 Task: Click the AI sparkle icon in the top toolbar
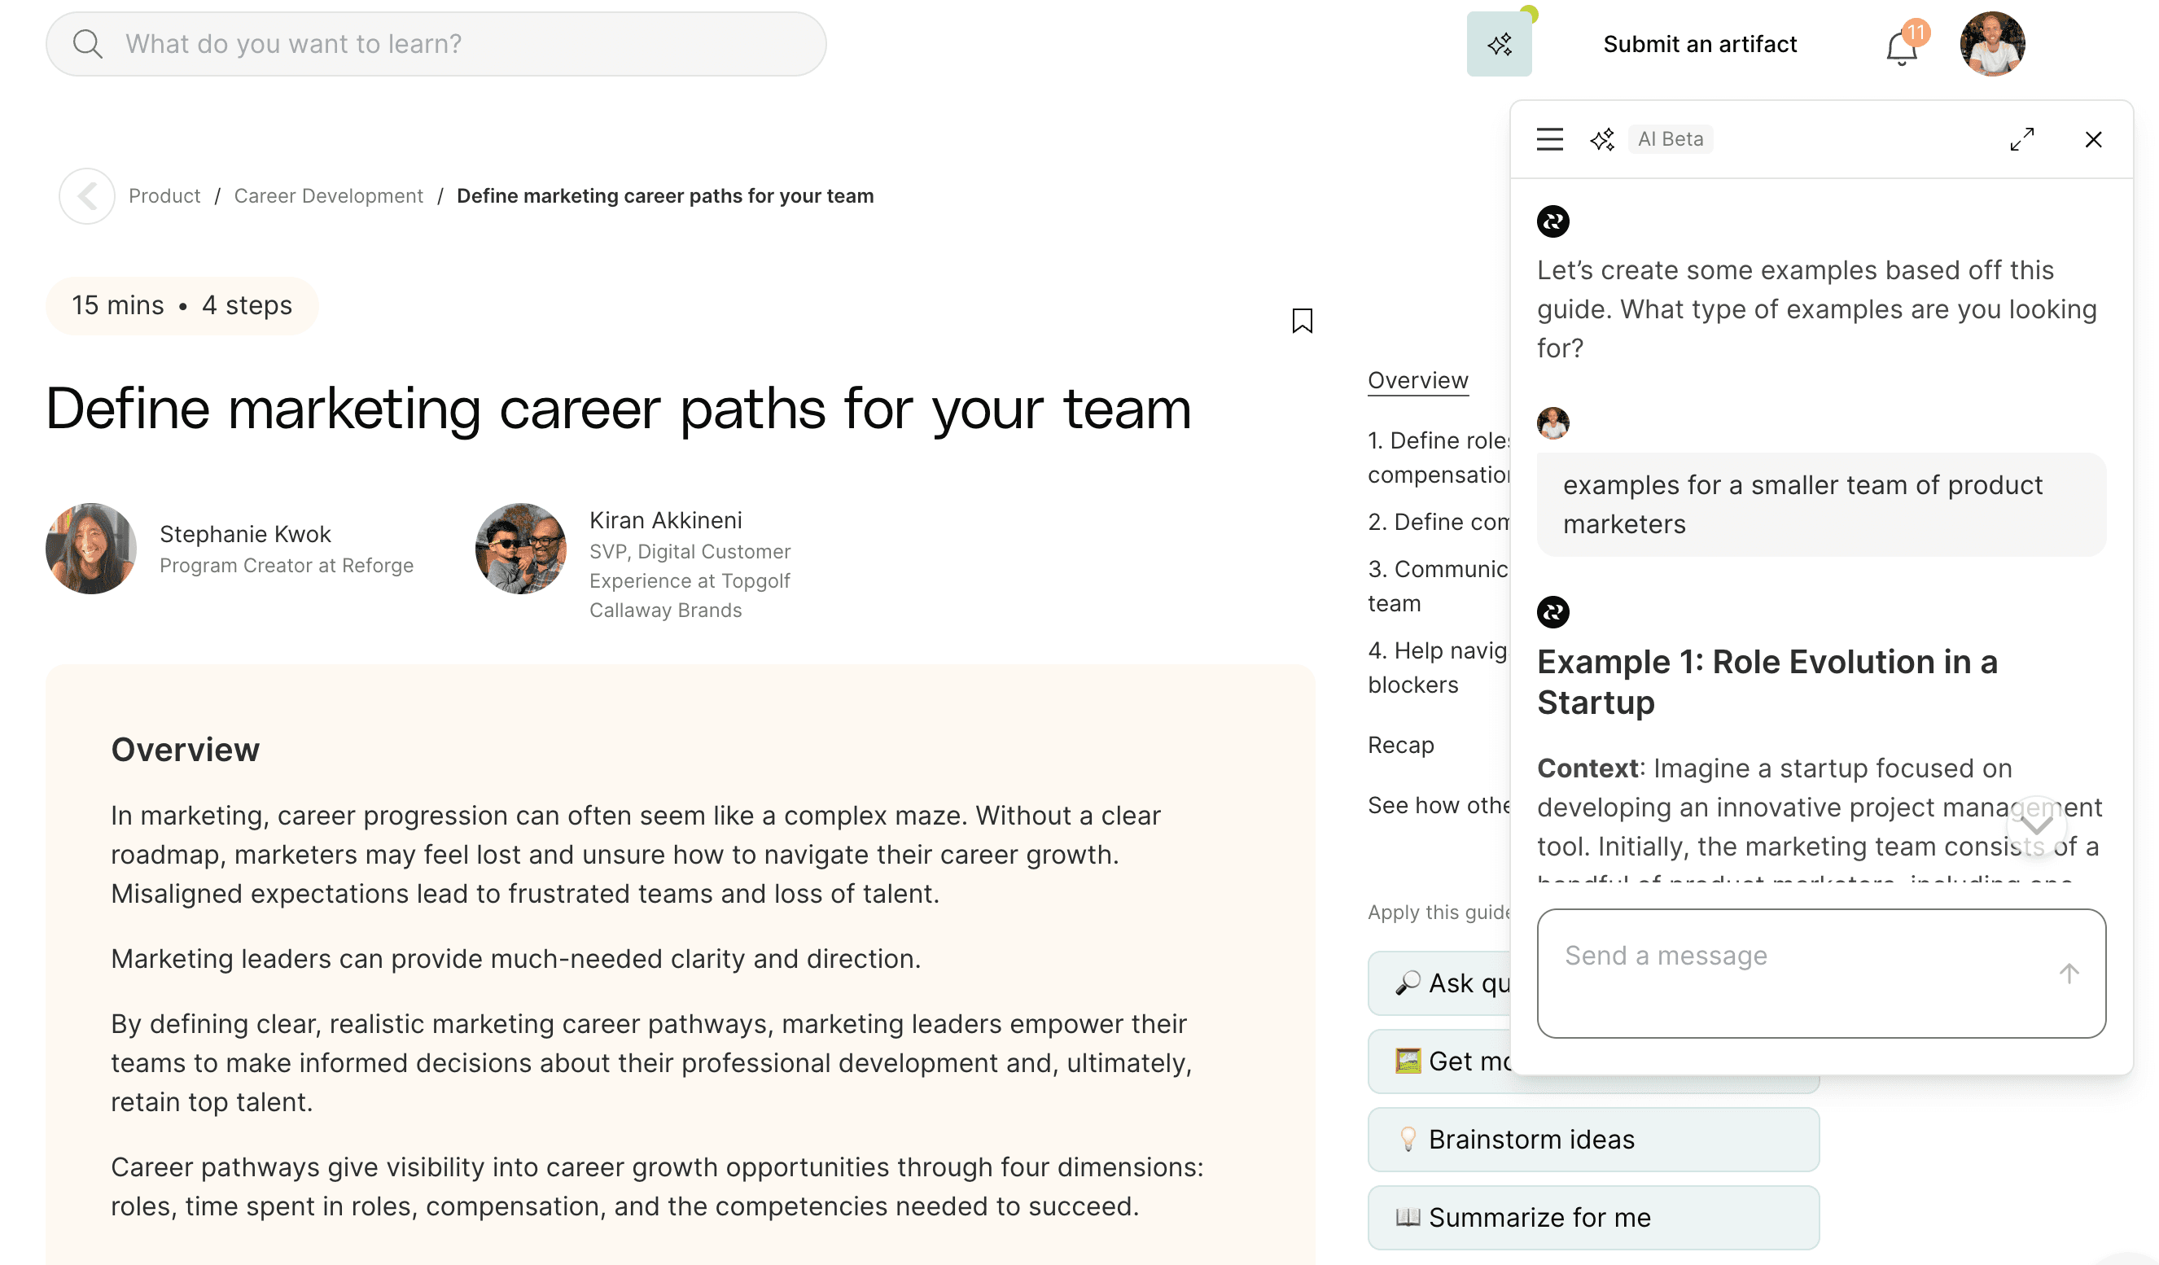pos(1499,44)
